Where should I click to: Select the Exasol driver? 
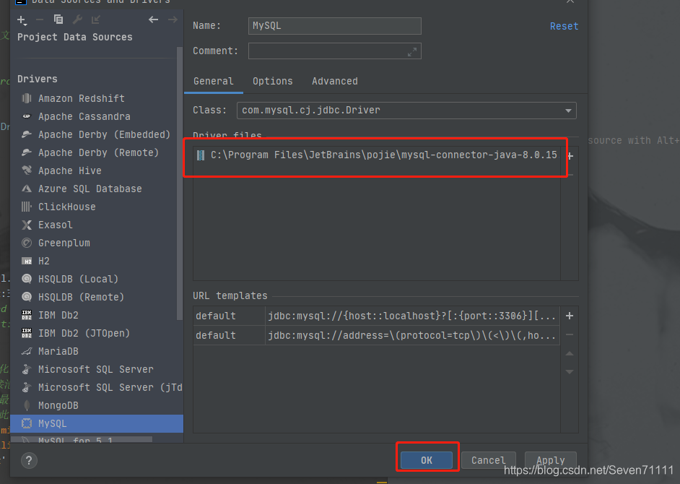97,225
